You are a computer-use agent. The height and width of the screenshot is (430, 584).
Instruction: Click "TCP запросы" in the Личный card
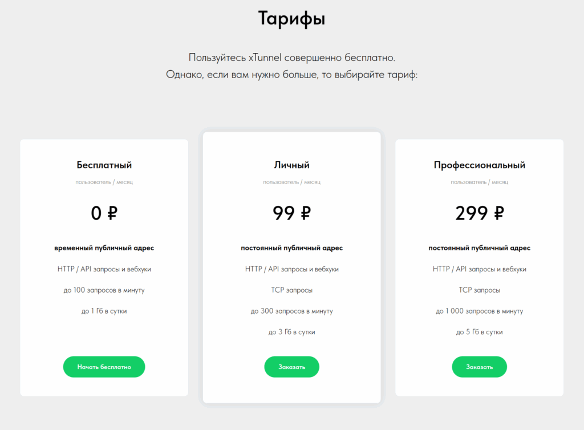click(x=291, y=290)
